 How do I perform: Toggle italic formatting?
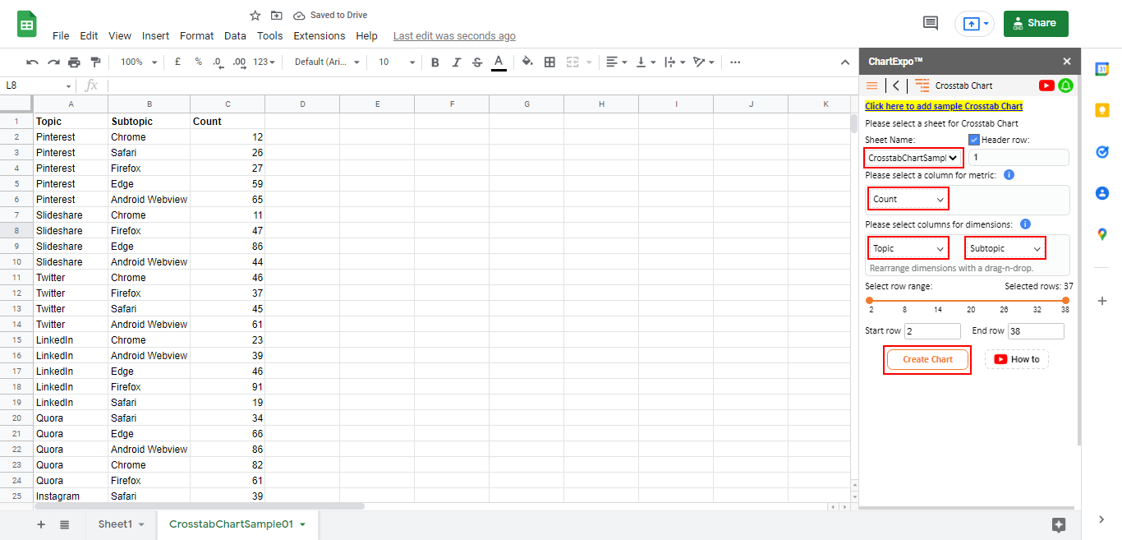(457, 62)
